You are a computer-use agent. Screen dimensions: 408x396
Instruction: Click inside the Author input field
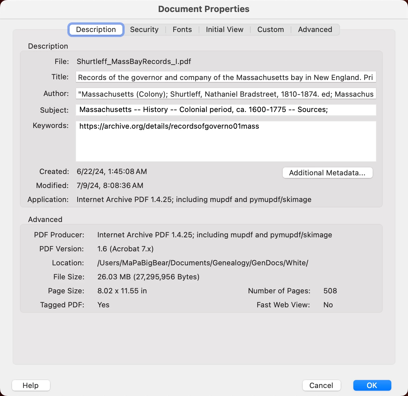pyautogui.click(x=226, y=94)
